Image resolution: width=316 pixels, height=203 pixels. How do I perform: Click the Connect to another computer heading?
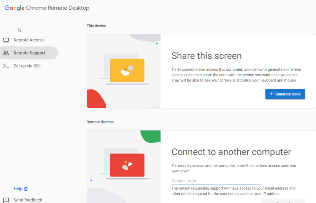231,152
